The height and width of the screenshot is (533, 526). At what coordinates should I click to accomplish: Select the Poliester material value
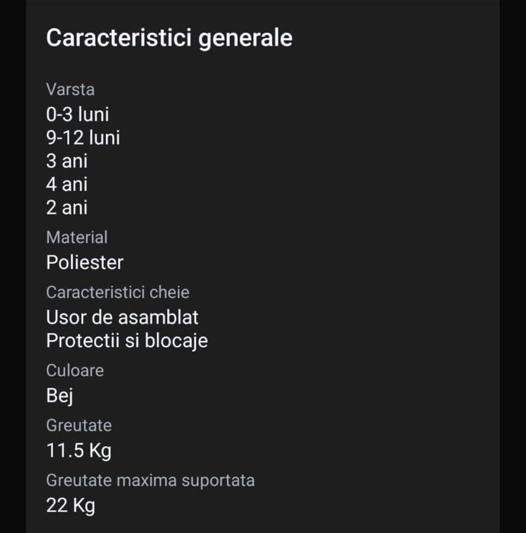[x=85, y=262]
